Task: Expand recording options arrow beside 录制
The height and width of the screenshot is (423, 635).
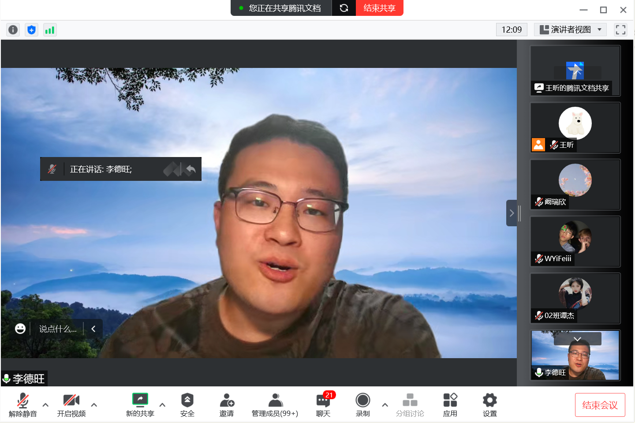Action: tap(385, 405)
